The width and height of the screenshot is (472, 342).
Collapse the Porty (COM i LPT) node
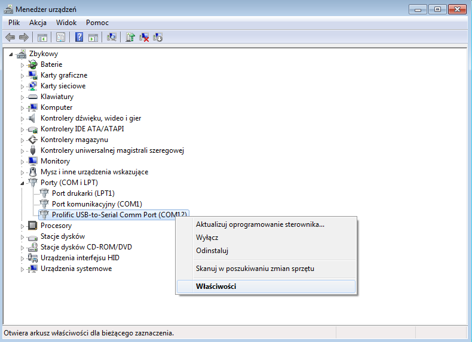coord(23,183)
